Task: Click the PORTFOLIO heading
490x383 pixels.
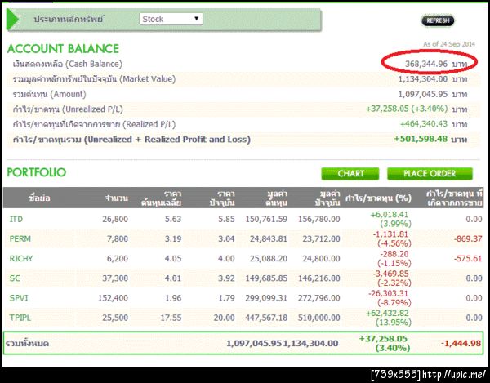Action: (37, 172)
